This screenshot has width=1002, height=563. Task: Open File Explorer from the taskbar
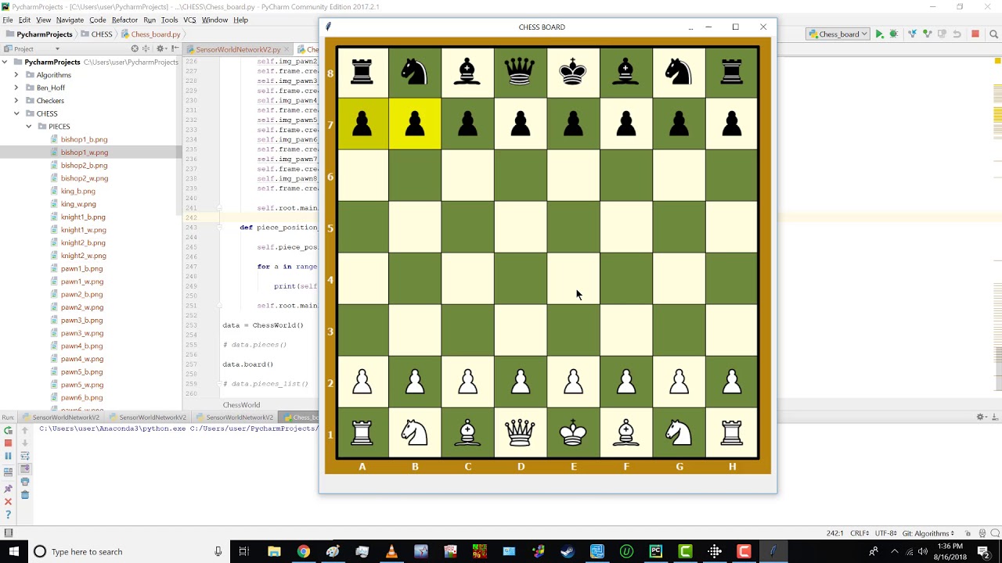[x=274, y=551]
